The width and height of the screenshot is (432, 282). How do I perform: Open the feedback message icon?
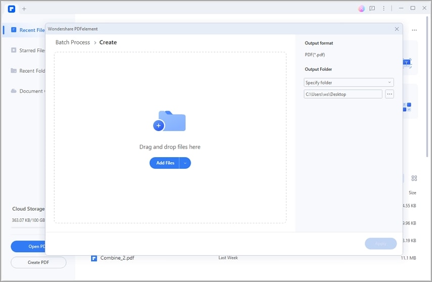pos(372,9)
